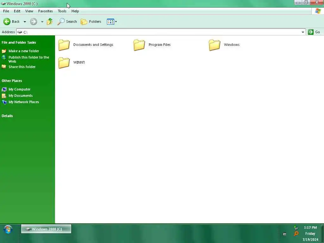Click the 'WINNT' folder label
324x243 pixels.
(79, 62)
